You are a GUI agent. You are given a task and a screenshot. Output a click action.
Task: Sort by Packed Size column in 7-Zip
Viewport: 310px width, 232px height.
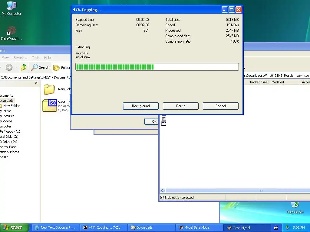[x=259, y=82]
